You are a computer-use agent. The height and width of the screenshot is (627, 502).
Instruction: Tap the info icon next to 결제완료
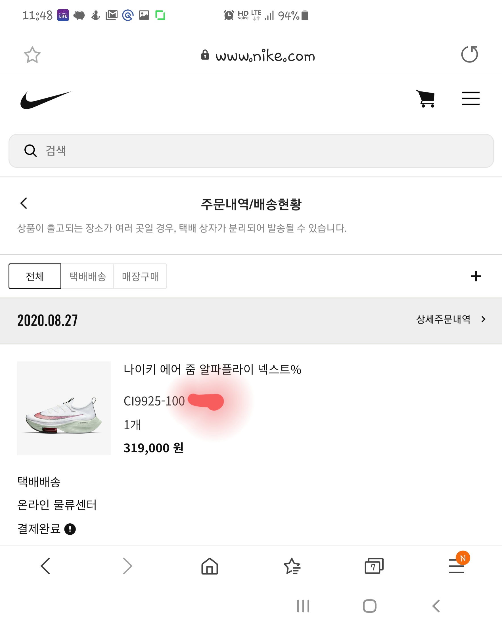pyautogui.click(x=70, y=529)
